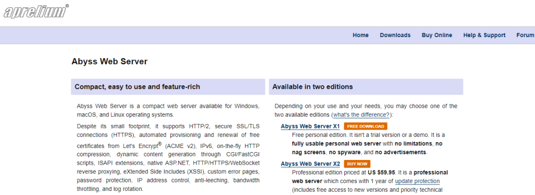Viewport: 535px width, 195px height.
Task: Click the "no advertisements" bold text
Action: [401, 152]
